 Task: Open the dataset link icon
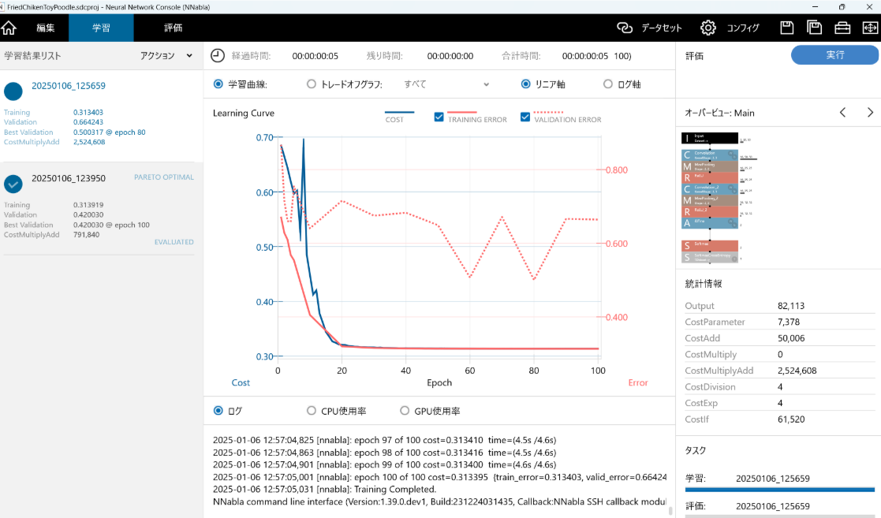pyautogui.click(x=624, y=28)
